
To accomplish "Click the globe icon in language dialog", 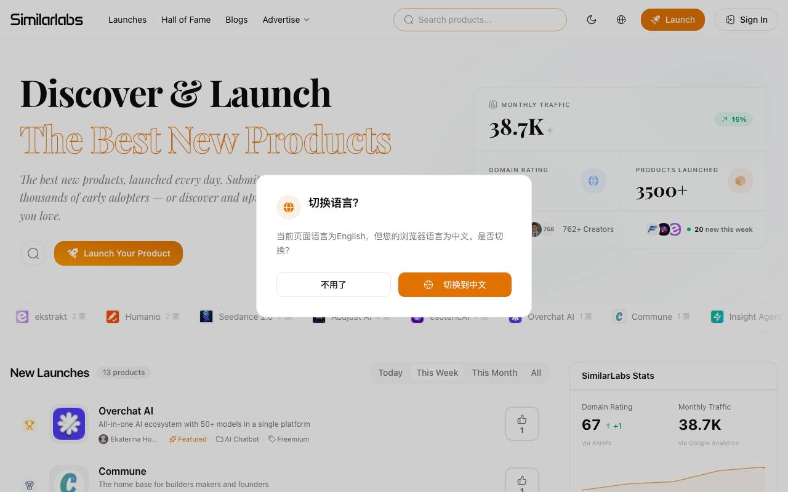I will pyautogui.click(x=289, y=207).
